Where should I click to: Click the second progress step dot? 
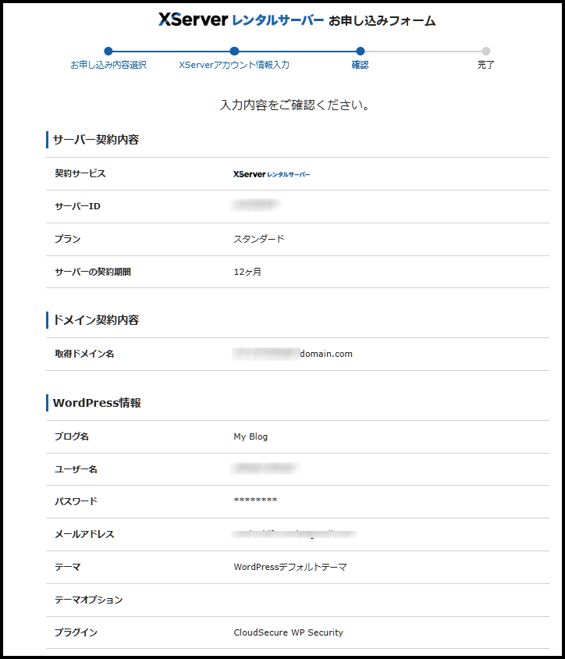[234, 52]
